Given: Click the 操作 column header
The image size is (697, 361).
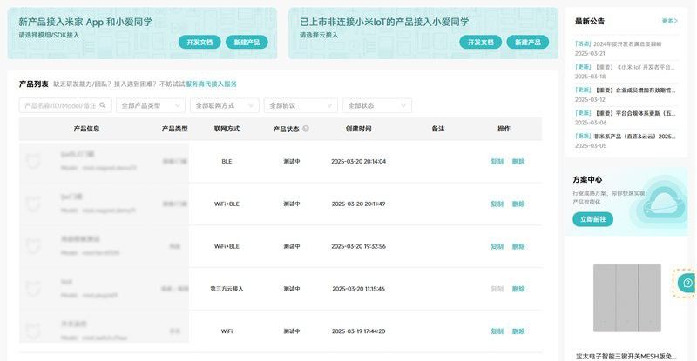Looking at the screenshot, I should pos(504,129).
